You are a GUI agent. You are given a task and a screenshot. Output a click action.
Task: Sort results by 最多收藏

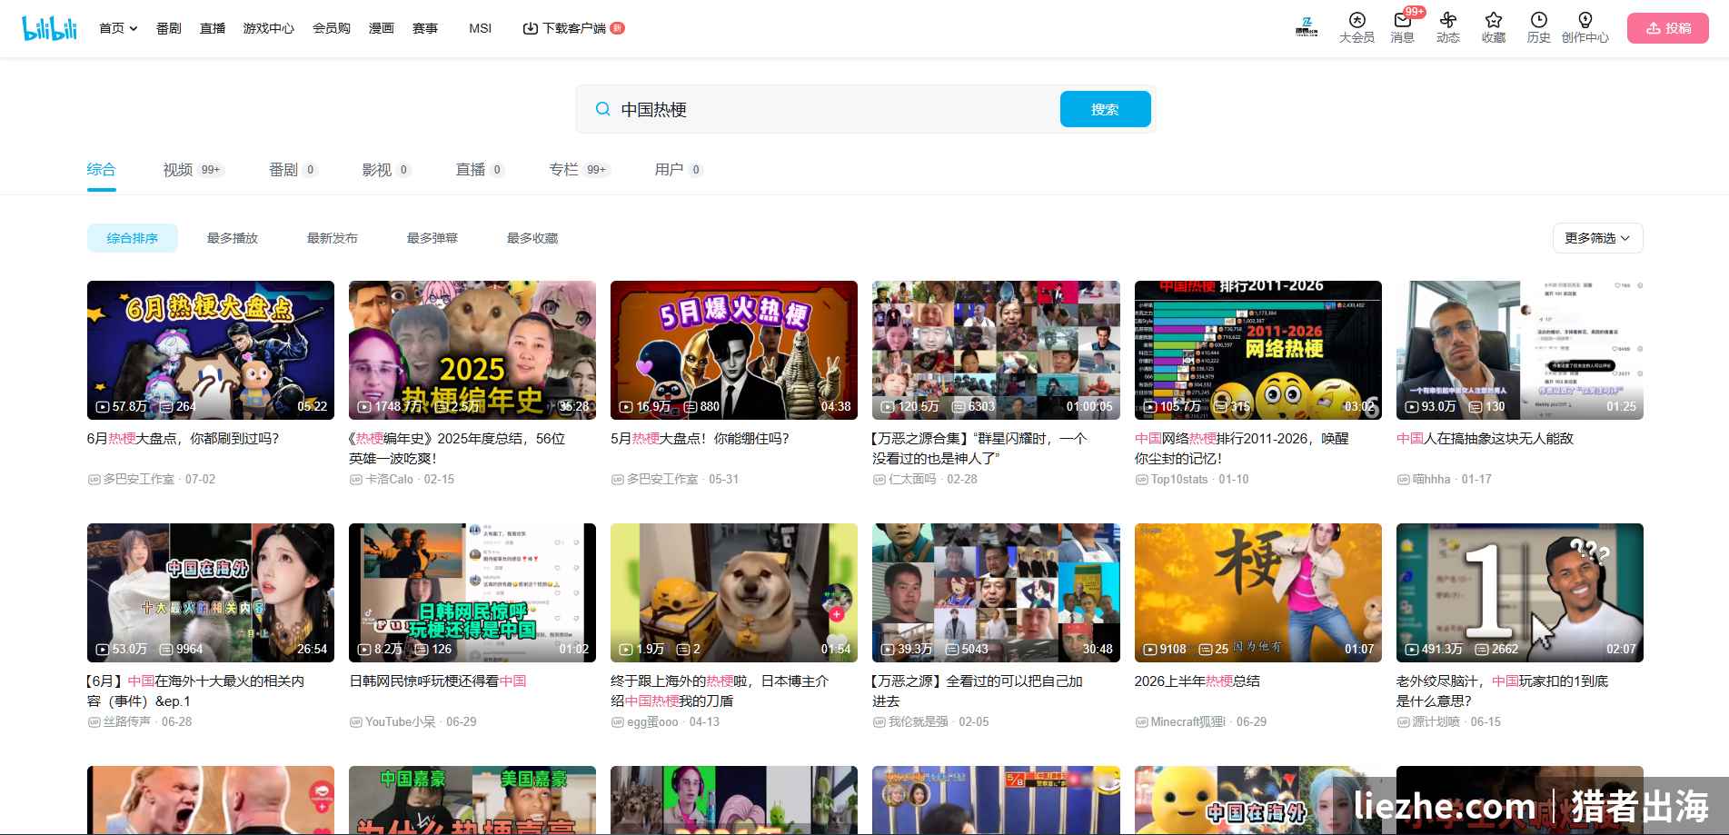(532, 238)
